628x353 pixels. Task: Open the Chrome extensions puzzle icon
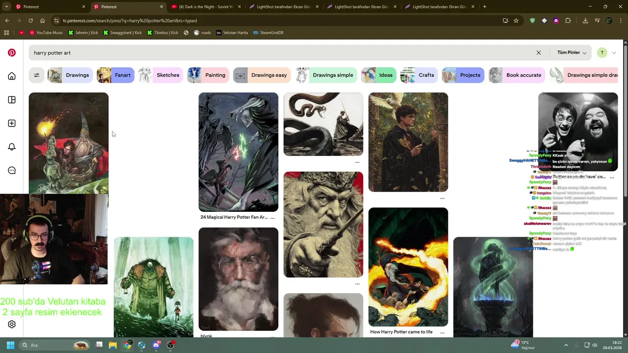[x=568, y=21]
